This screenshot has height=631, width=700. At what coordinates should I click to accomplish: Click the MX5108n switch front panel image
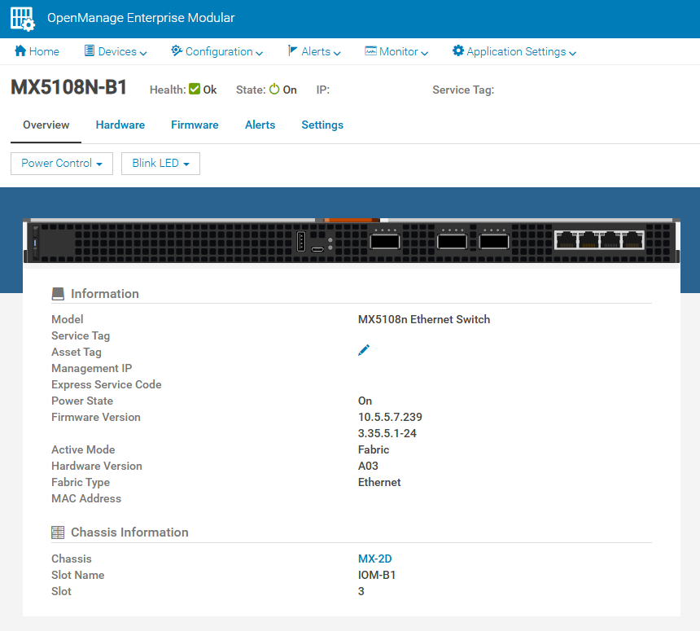click(350, 241)
